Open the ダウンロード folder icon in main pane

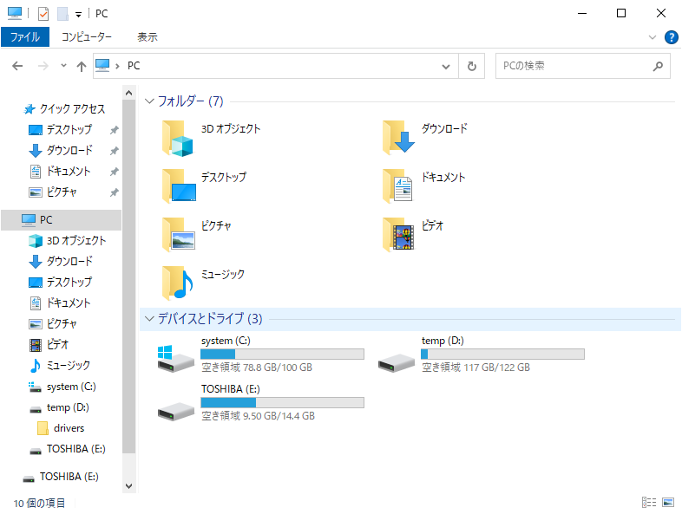point(398,138)
